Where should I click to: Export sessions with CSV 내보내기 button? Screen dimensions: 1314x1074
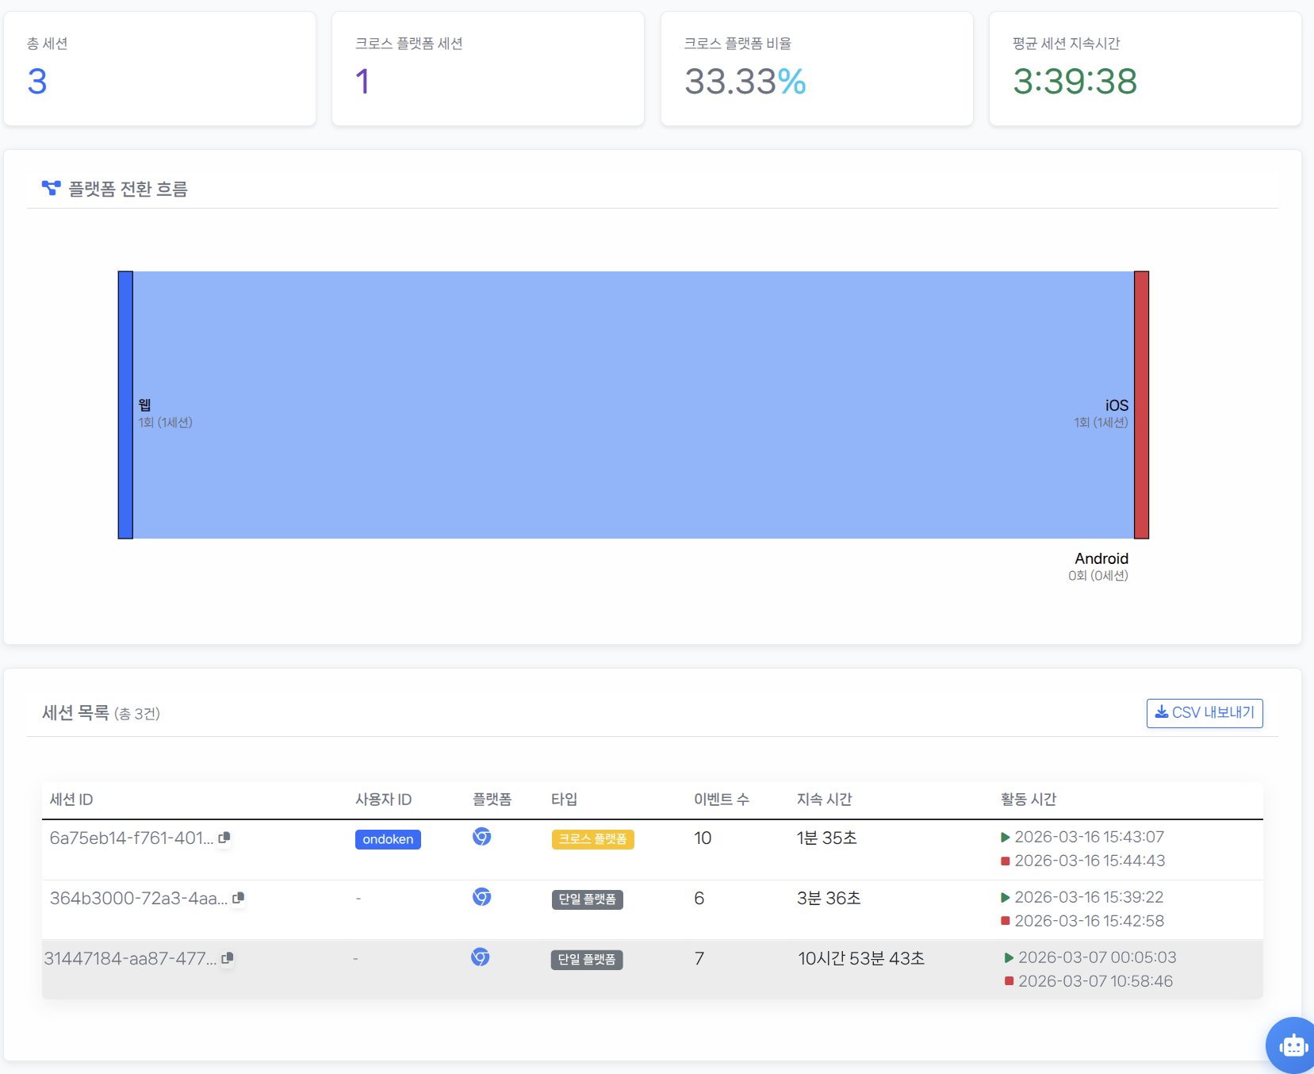pyautogui.click(x=1204, y=712)
